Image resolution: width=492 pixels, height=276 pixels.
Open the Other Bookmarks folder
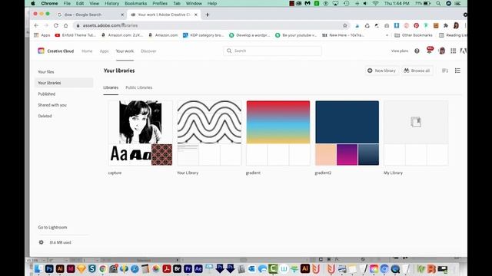pyautogui.click(x=414, y=35)
